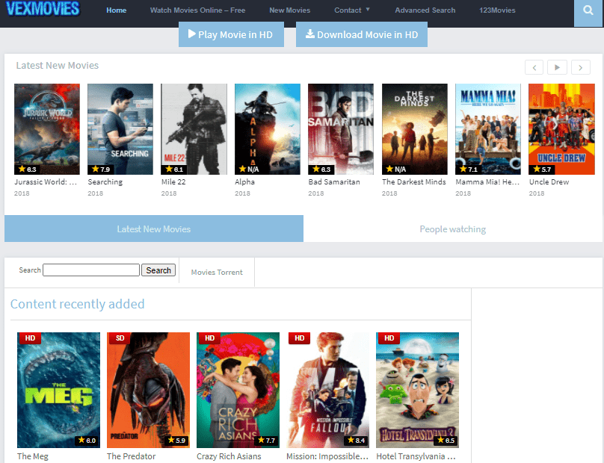604x463 pixels.
Task: Open The Darkest Minds poster
Action: point(414,129)
